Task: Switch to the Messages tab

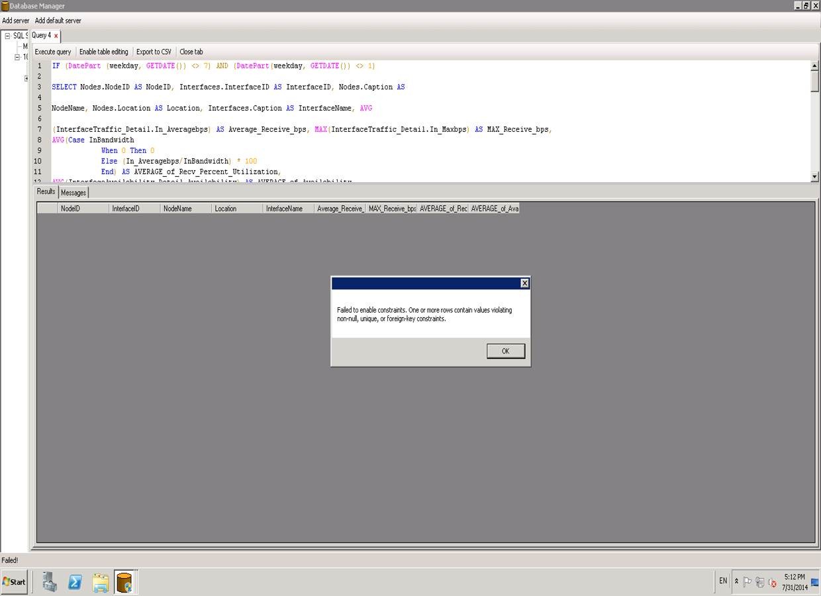Action: tap(73, 193)
